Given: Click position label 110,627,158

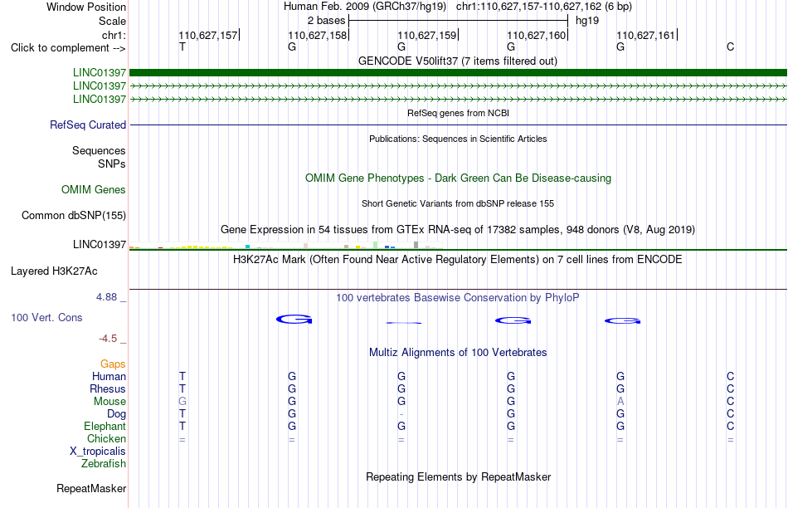Looking at the screenshot, I should click(x=318, y=35).
